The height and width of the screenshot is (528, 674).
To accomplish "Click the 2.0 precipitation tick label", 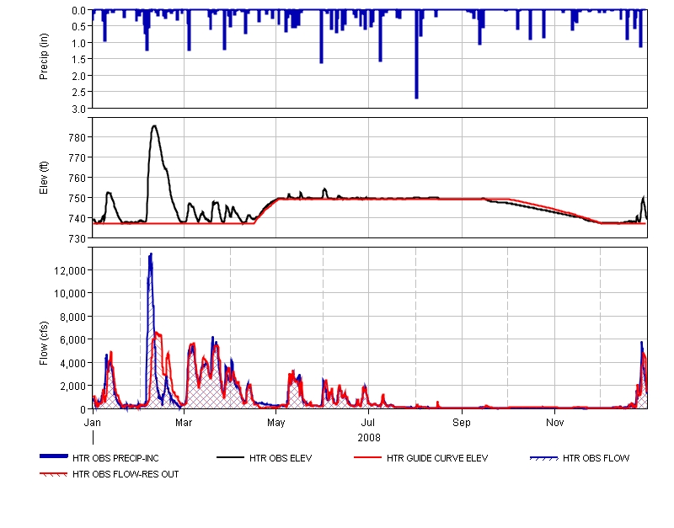I will (x=79, y=77).
